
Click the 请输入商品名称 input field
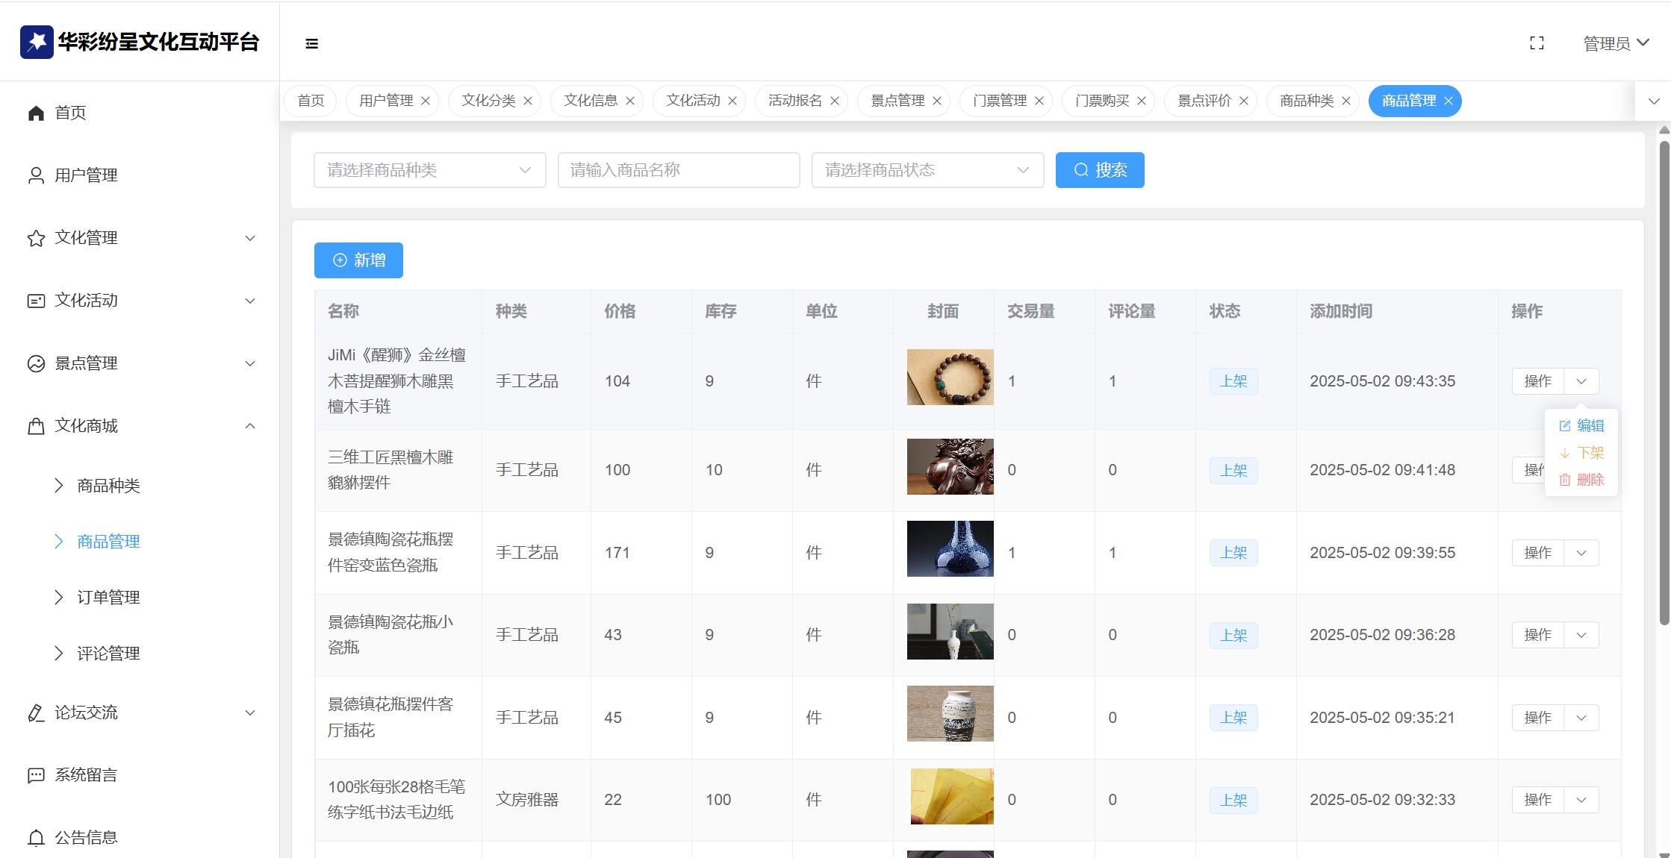678,170
